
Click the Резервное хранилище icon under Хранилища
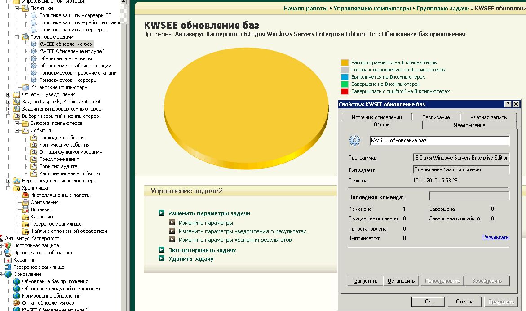point(25,224)
